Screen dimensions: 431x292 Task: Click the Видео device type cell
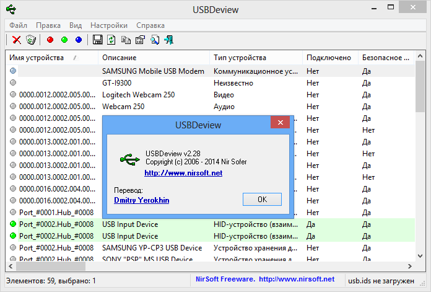(x=224, y=95)
